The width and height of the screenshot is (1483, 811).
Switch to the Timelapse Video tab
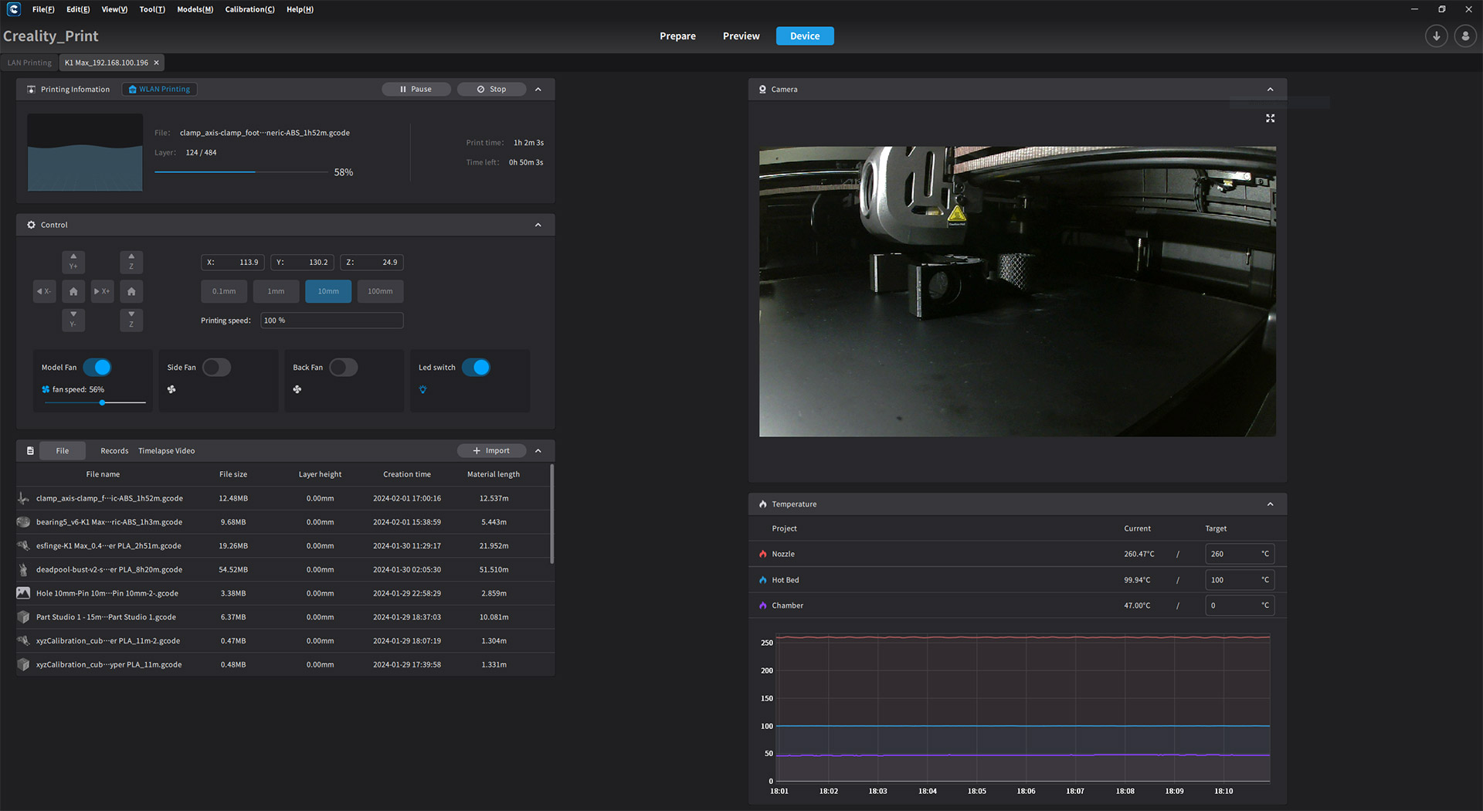pos(166,451)
